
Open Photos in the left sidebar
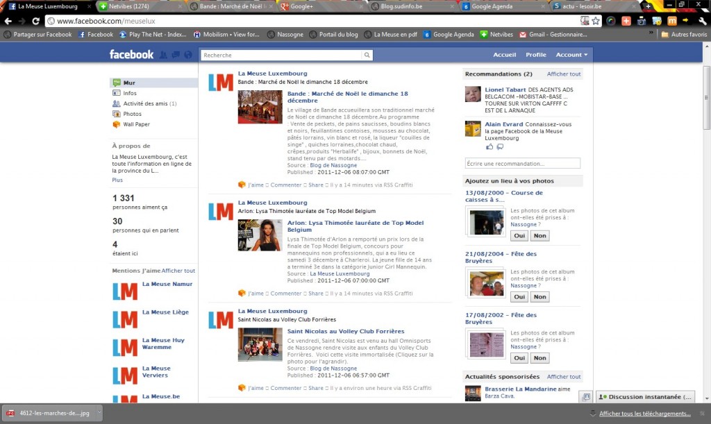(x=132, y=114)
